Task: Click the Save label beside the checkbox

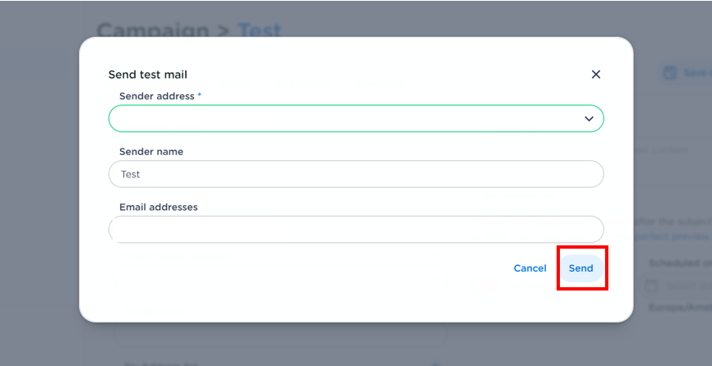Action: point(696,73)
